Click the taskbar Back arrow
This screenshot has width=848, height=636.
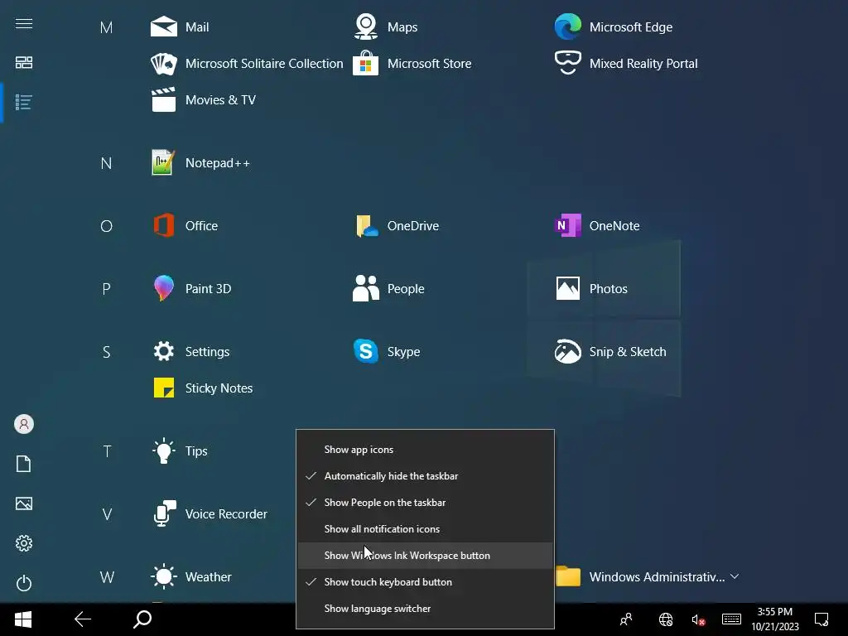83,619
